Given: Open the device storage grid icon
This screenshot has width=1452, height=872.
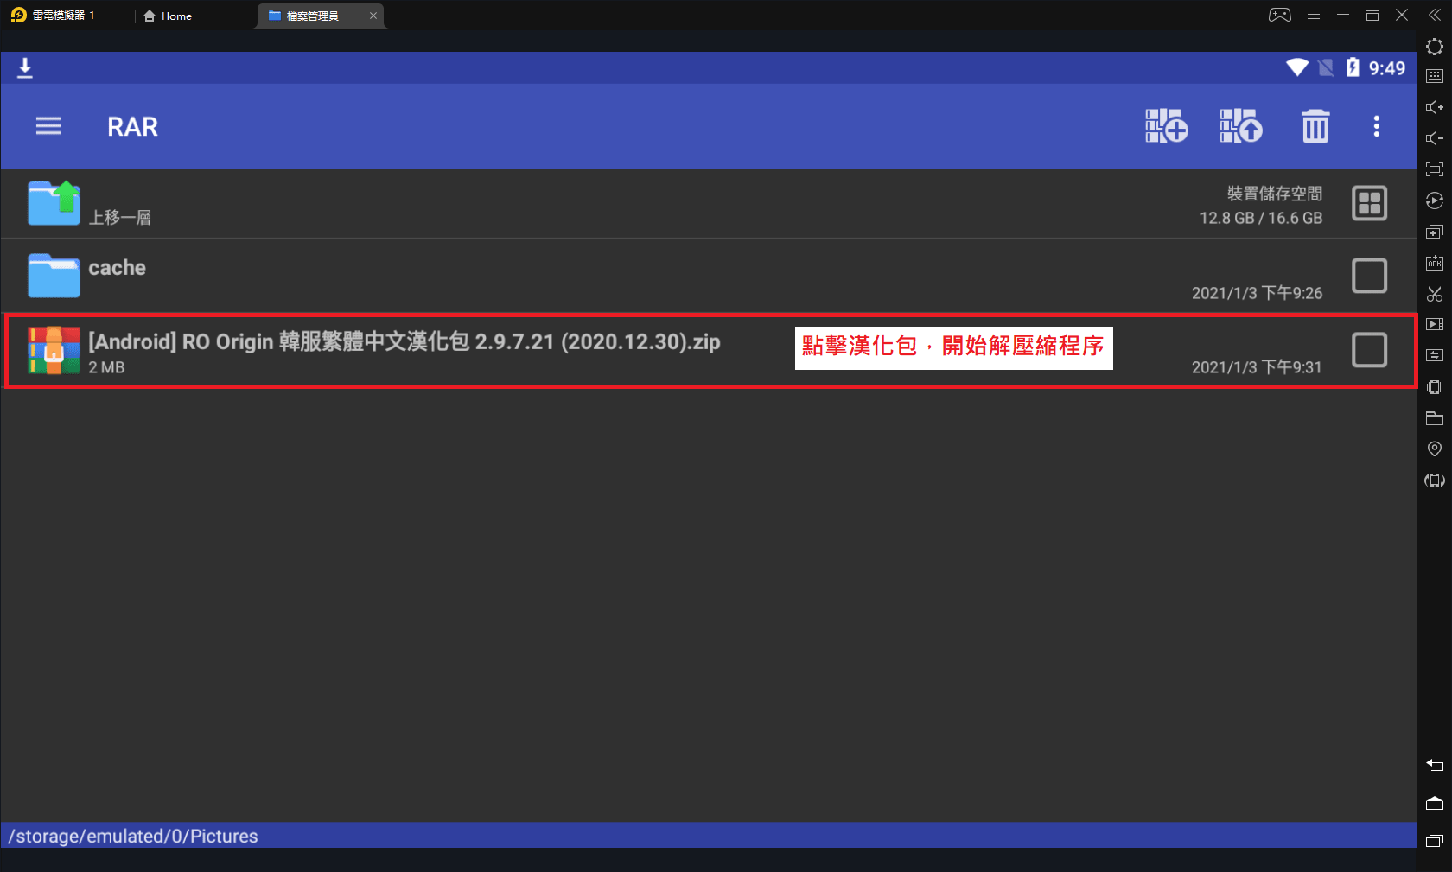Looking at the screenshot, I should click(1369, 203).
